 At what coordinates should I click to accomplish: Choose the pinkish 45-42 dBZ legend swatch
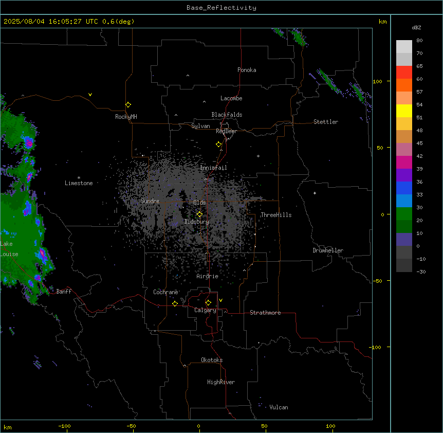(404, 150)
